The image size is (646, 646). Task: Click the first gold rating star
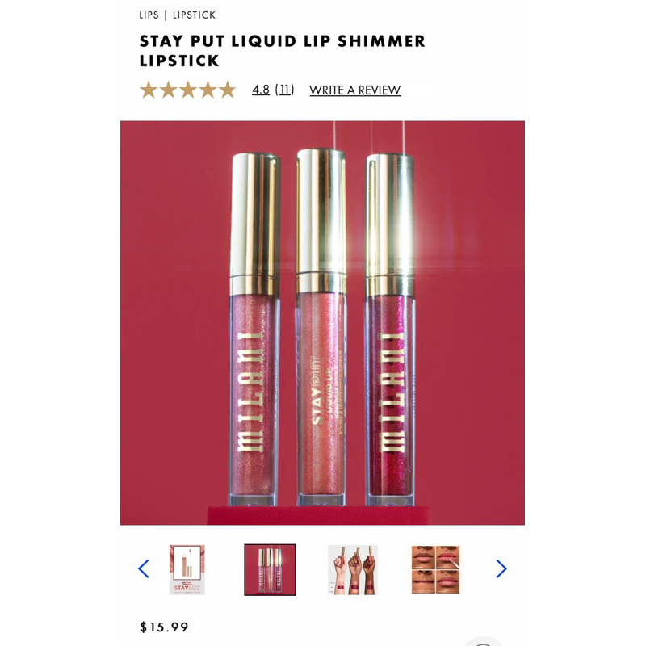149,90
